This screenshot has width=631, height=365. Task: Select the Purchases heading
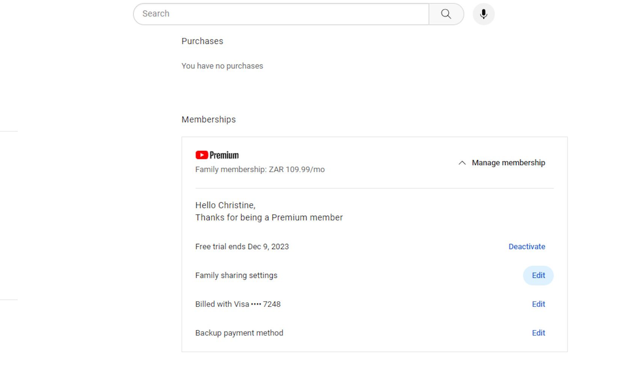coord(202,41)
